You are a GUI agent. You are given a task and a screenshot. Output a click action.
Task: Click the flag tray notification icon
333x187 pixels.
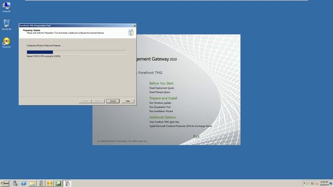308,183
